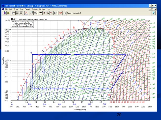Open the Window menu
161x120 pixels.
point(42,9)
